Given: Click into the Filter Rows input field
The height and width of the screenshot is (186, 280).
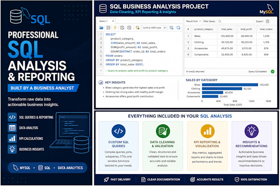Looking at the screenshot, I should pyautogui.click(x=236, y=21).
